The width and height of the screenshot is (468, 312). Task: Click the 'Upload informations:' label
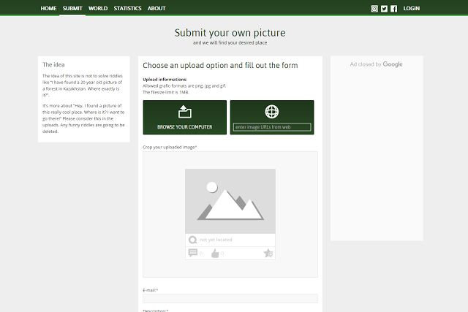tap(165, 80)
